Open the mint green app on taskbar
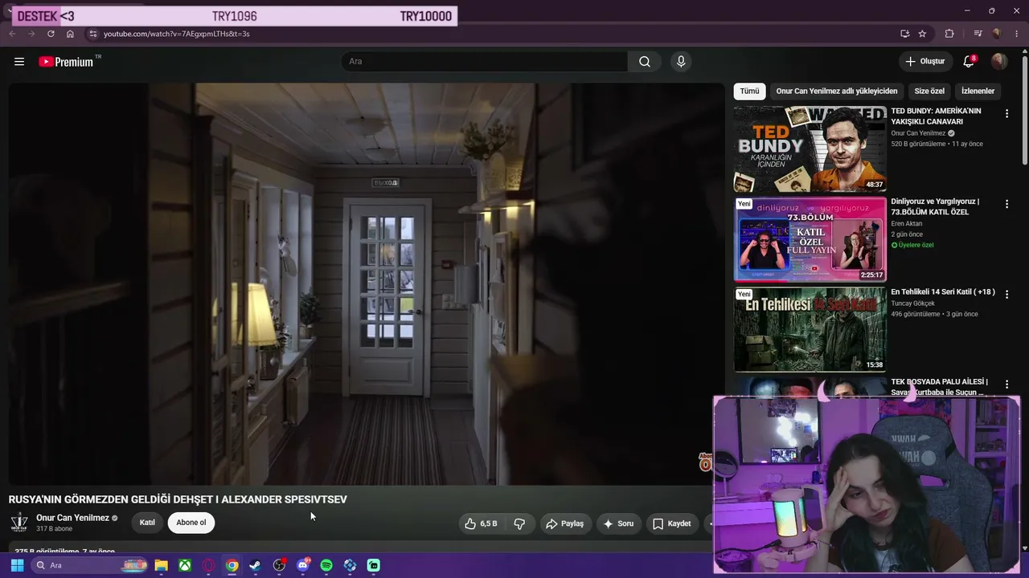The height and width of the screenshot is (578, 1029). pos(374,565)
